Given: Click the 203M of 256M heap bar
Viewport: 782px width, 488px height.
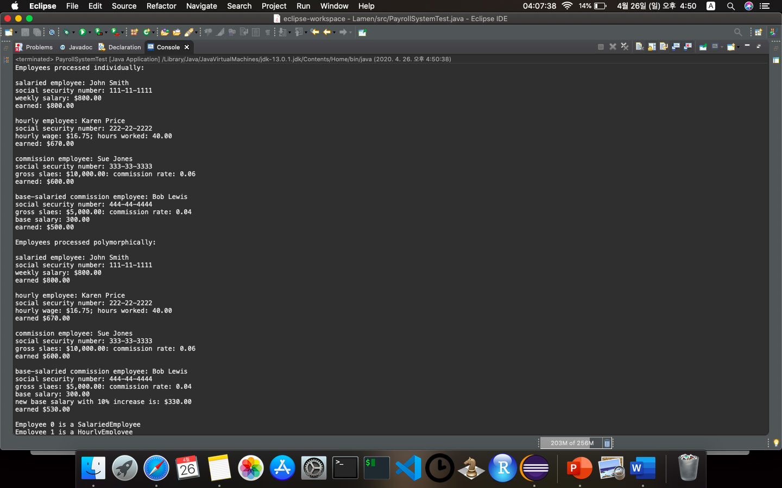Looking at the screenshot, I should click(x=571, y=443).
